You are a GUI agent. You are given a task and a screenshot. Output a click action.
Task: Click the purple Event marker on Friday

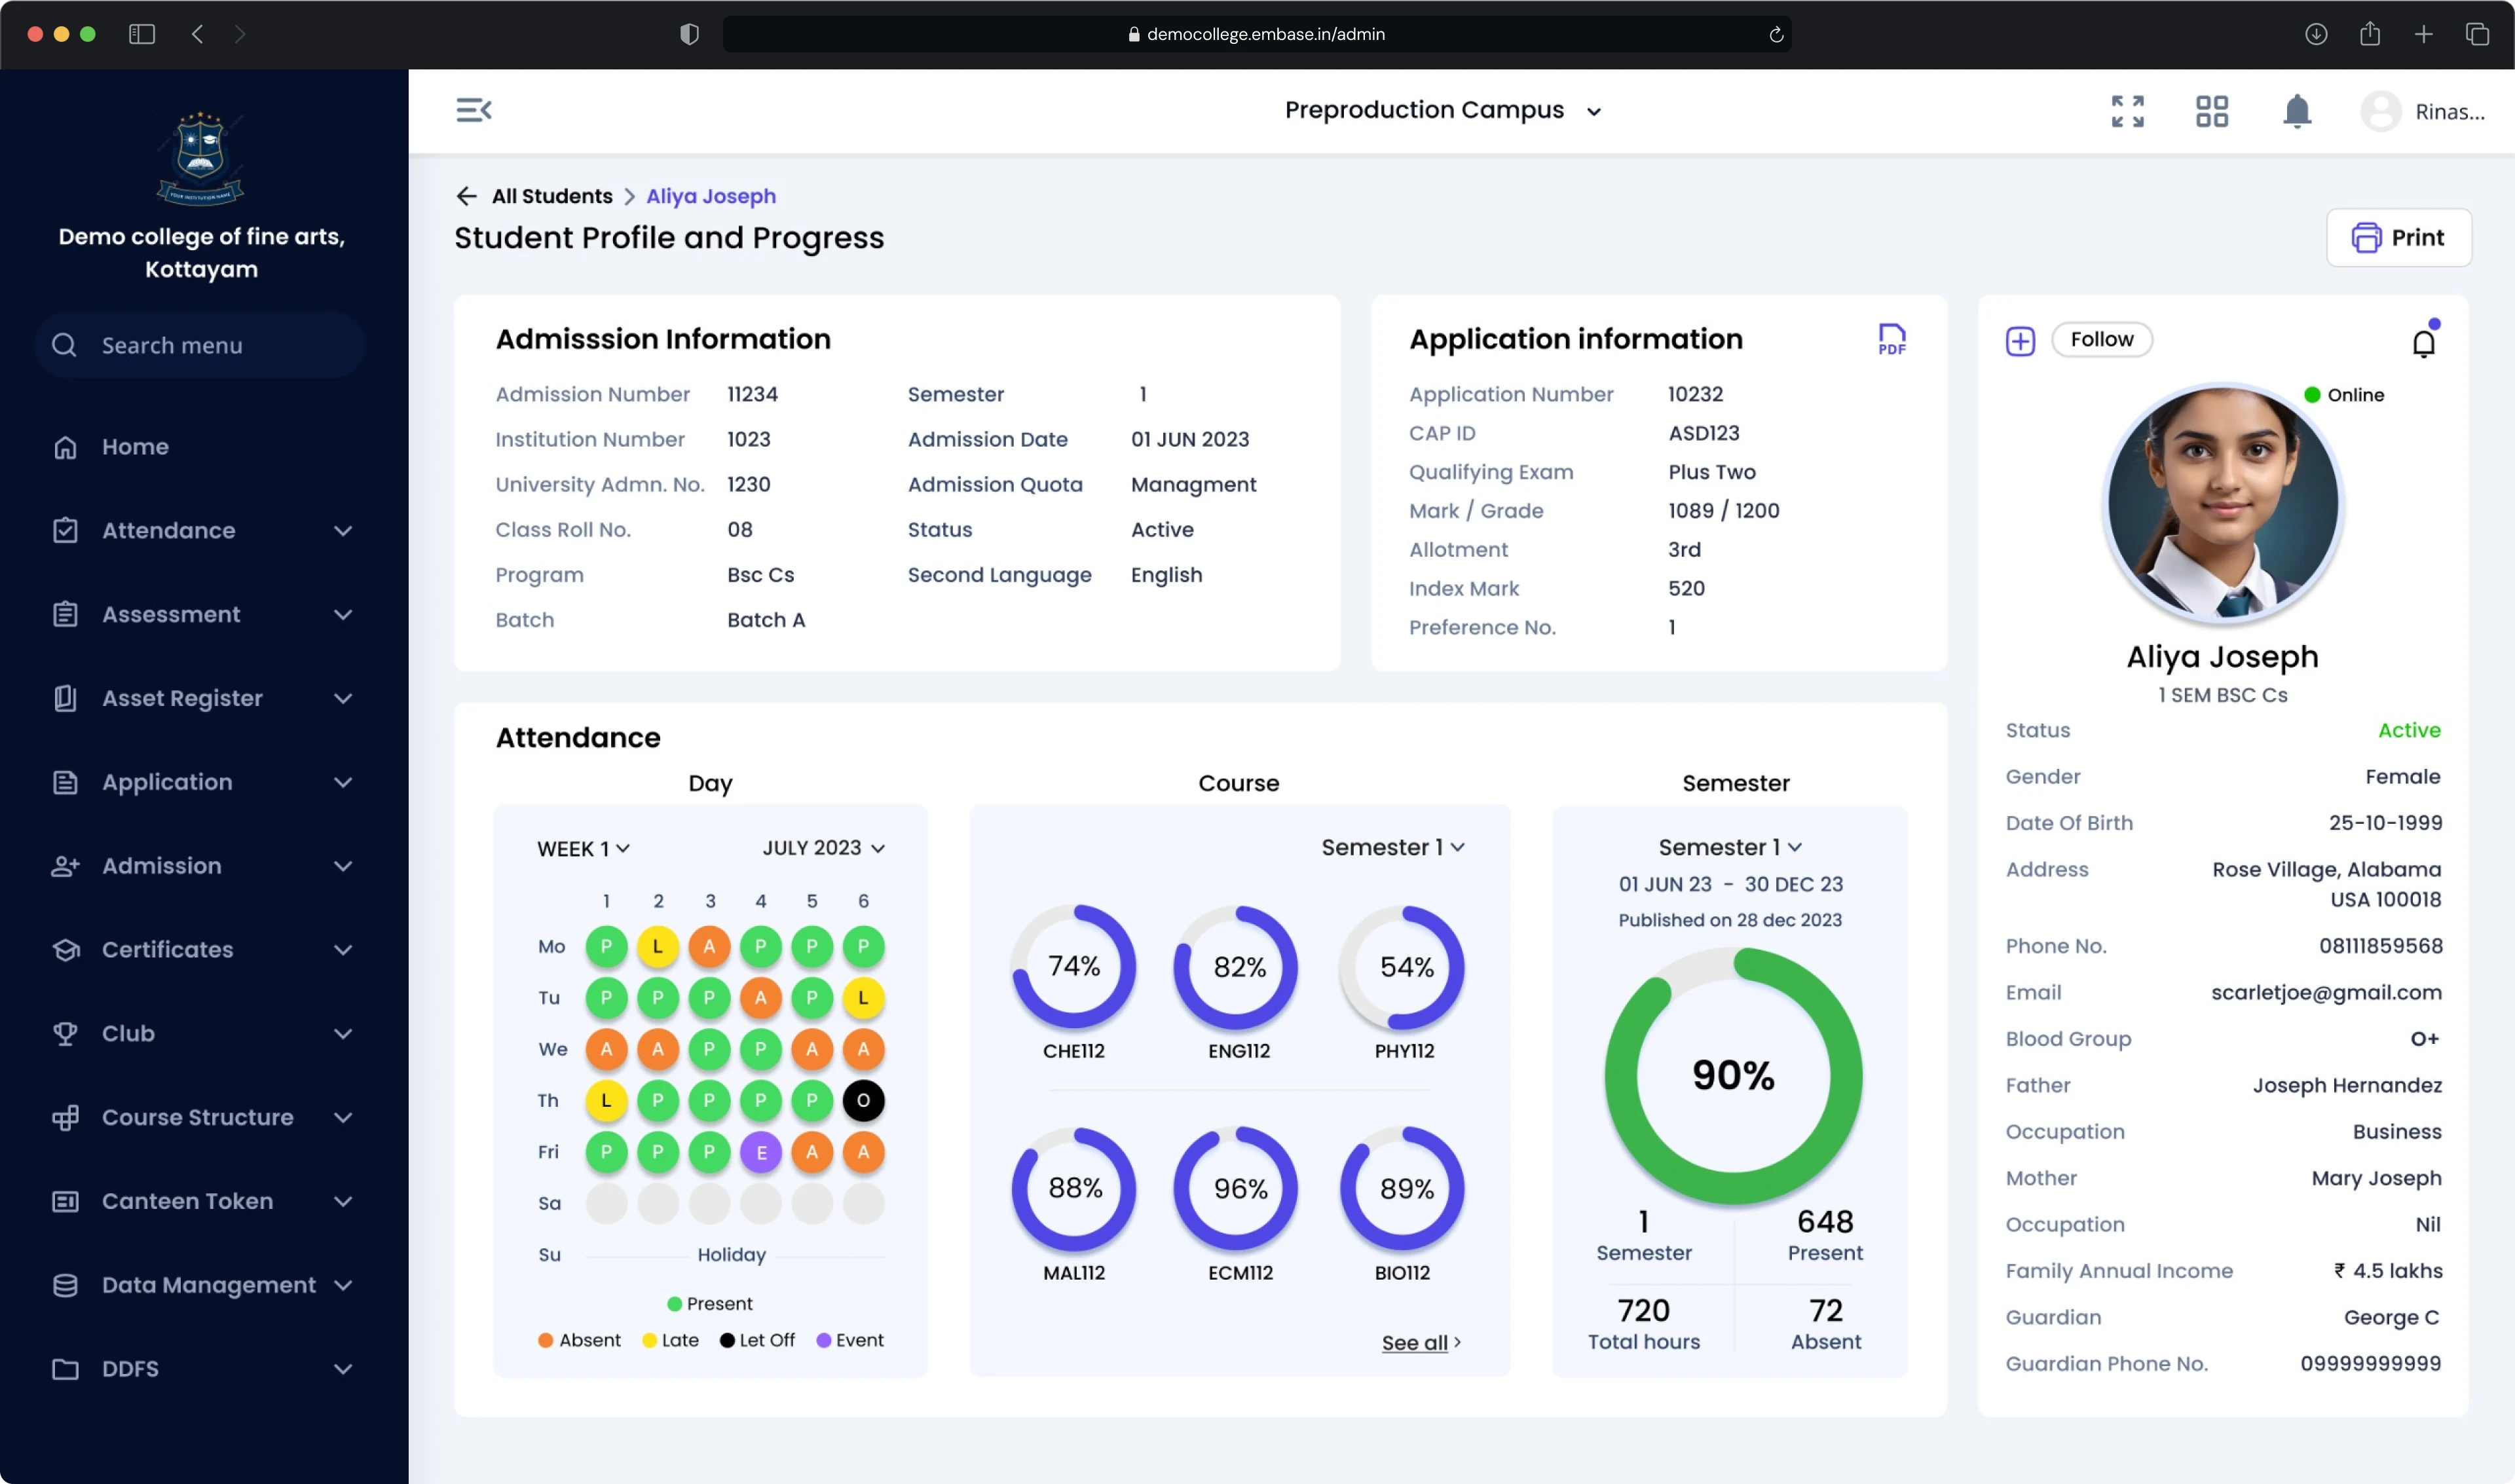(x=760, y=1153)
